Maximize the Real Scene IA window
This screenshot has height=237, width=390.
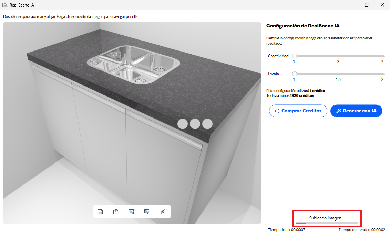click(366, 5)
